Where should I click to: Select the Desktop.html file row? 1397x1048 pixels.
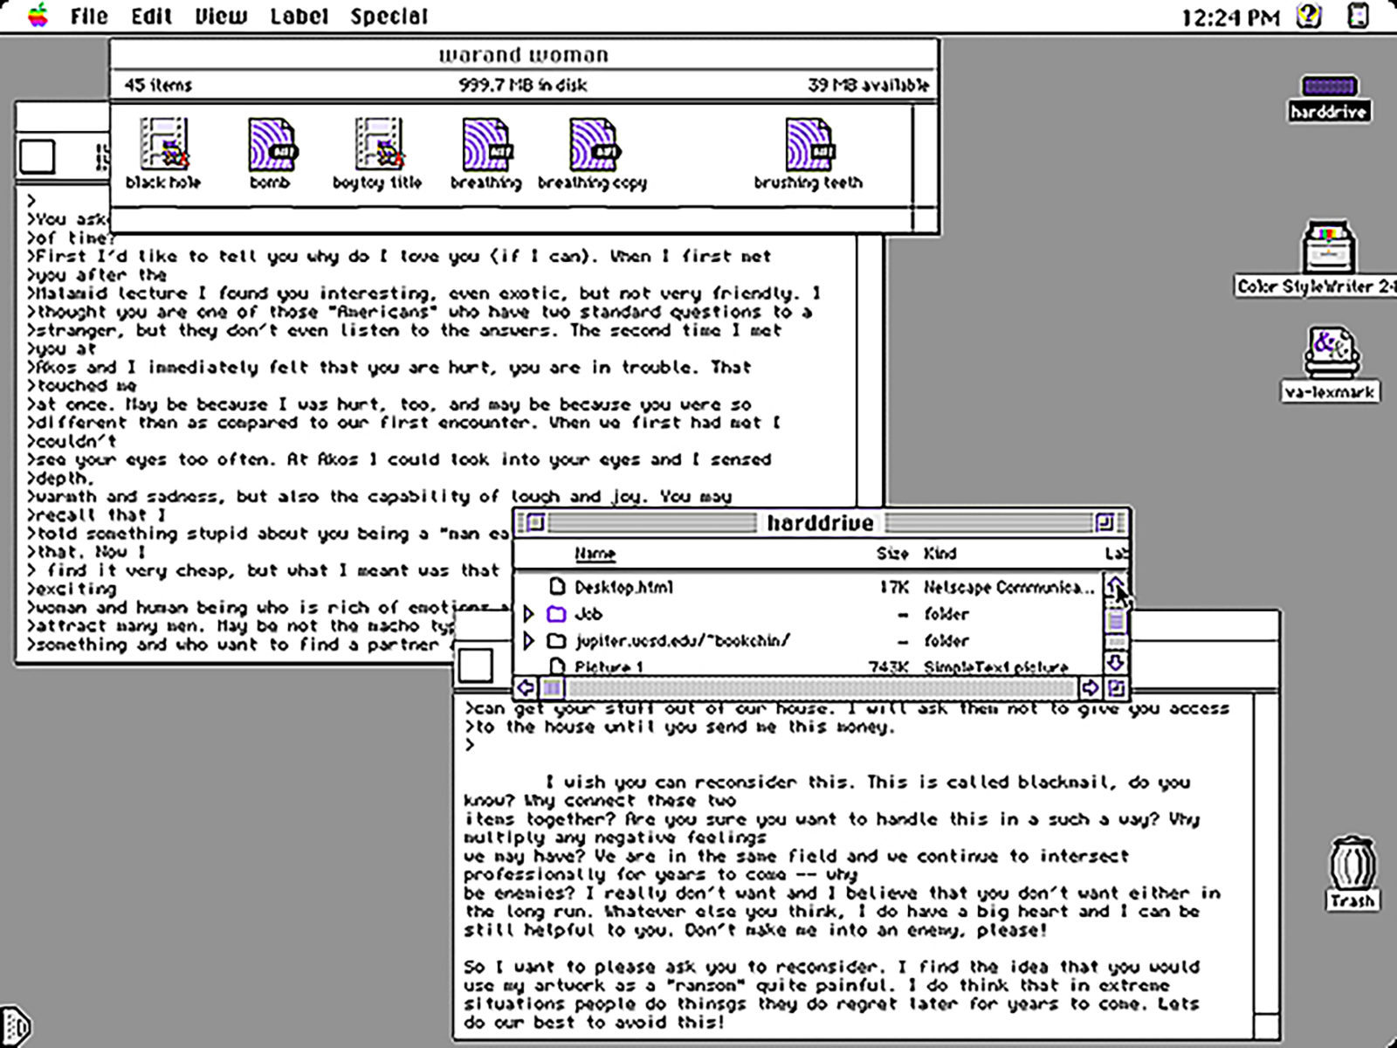tap(808, 587)
